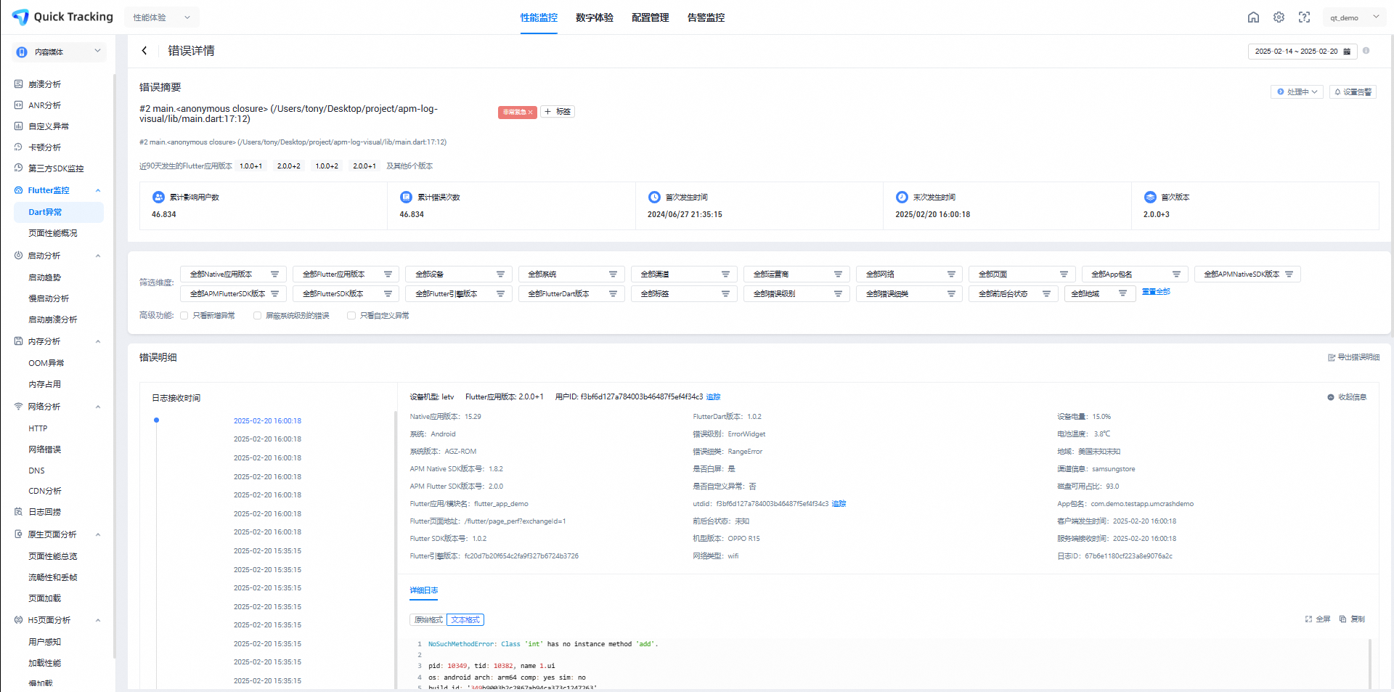Switch log view to 文本格式

coord(465,620)
